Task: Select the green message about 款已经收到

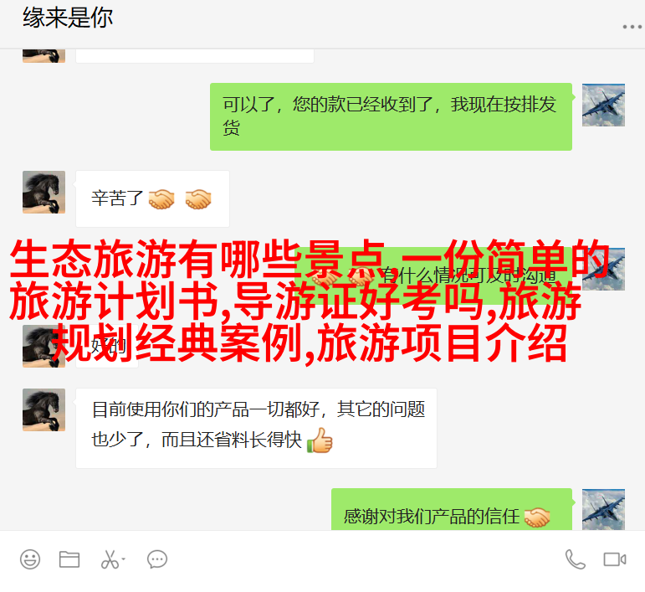Action: pyautogui.click(x=391, y=116)
